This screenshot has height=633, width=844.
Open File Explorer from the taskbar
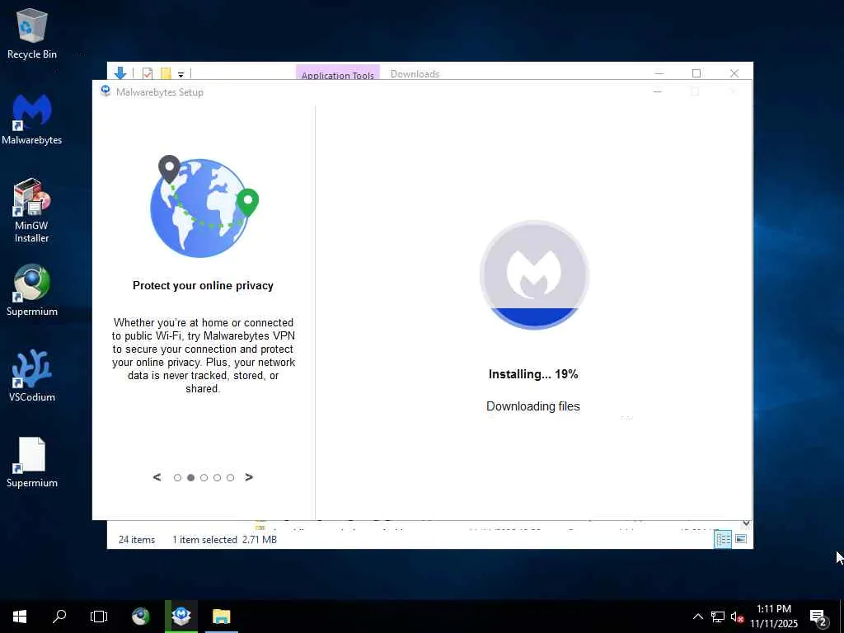tap(221, 617)
